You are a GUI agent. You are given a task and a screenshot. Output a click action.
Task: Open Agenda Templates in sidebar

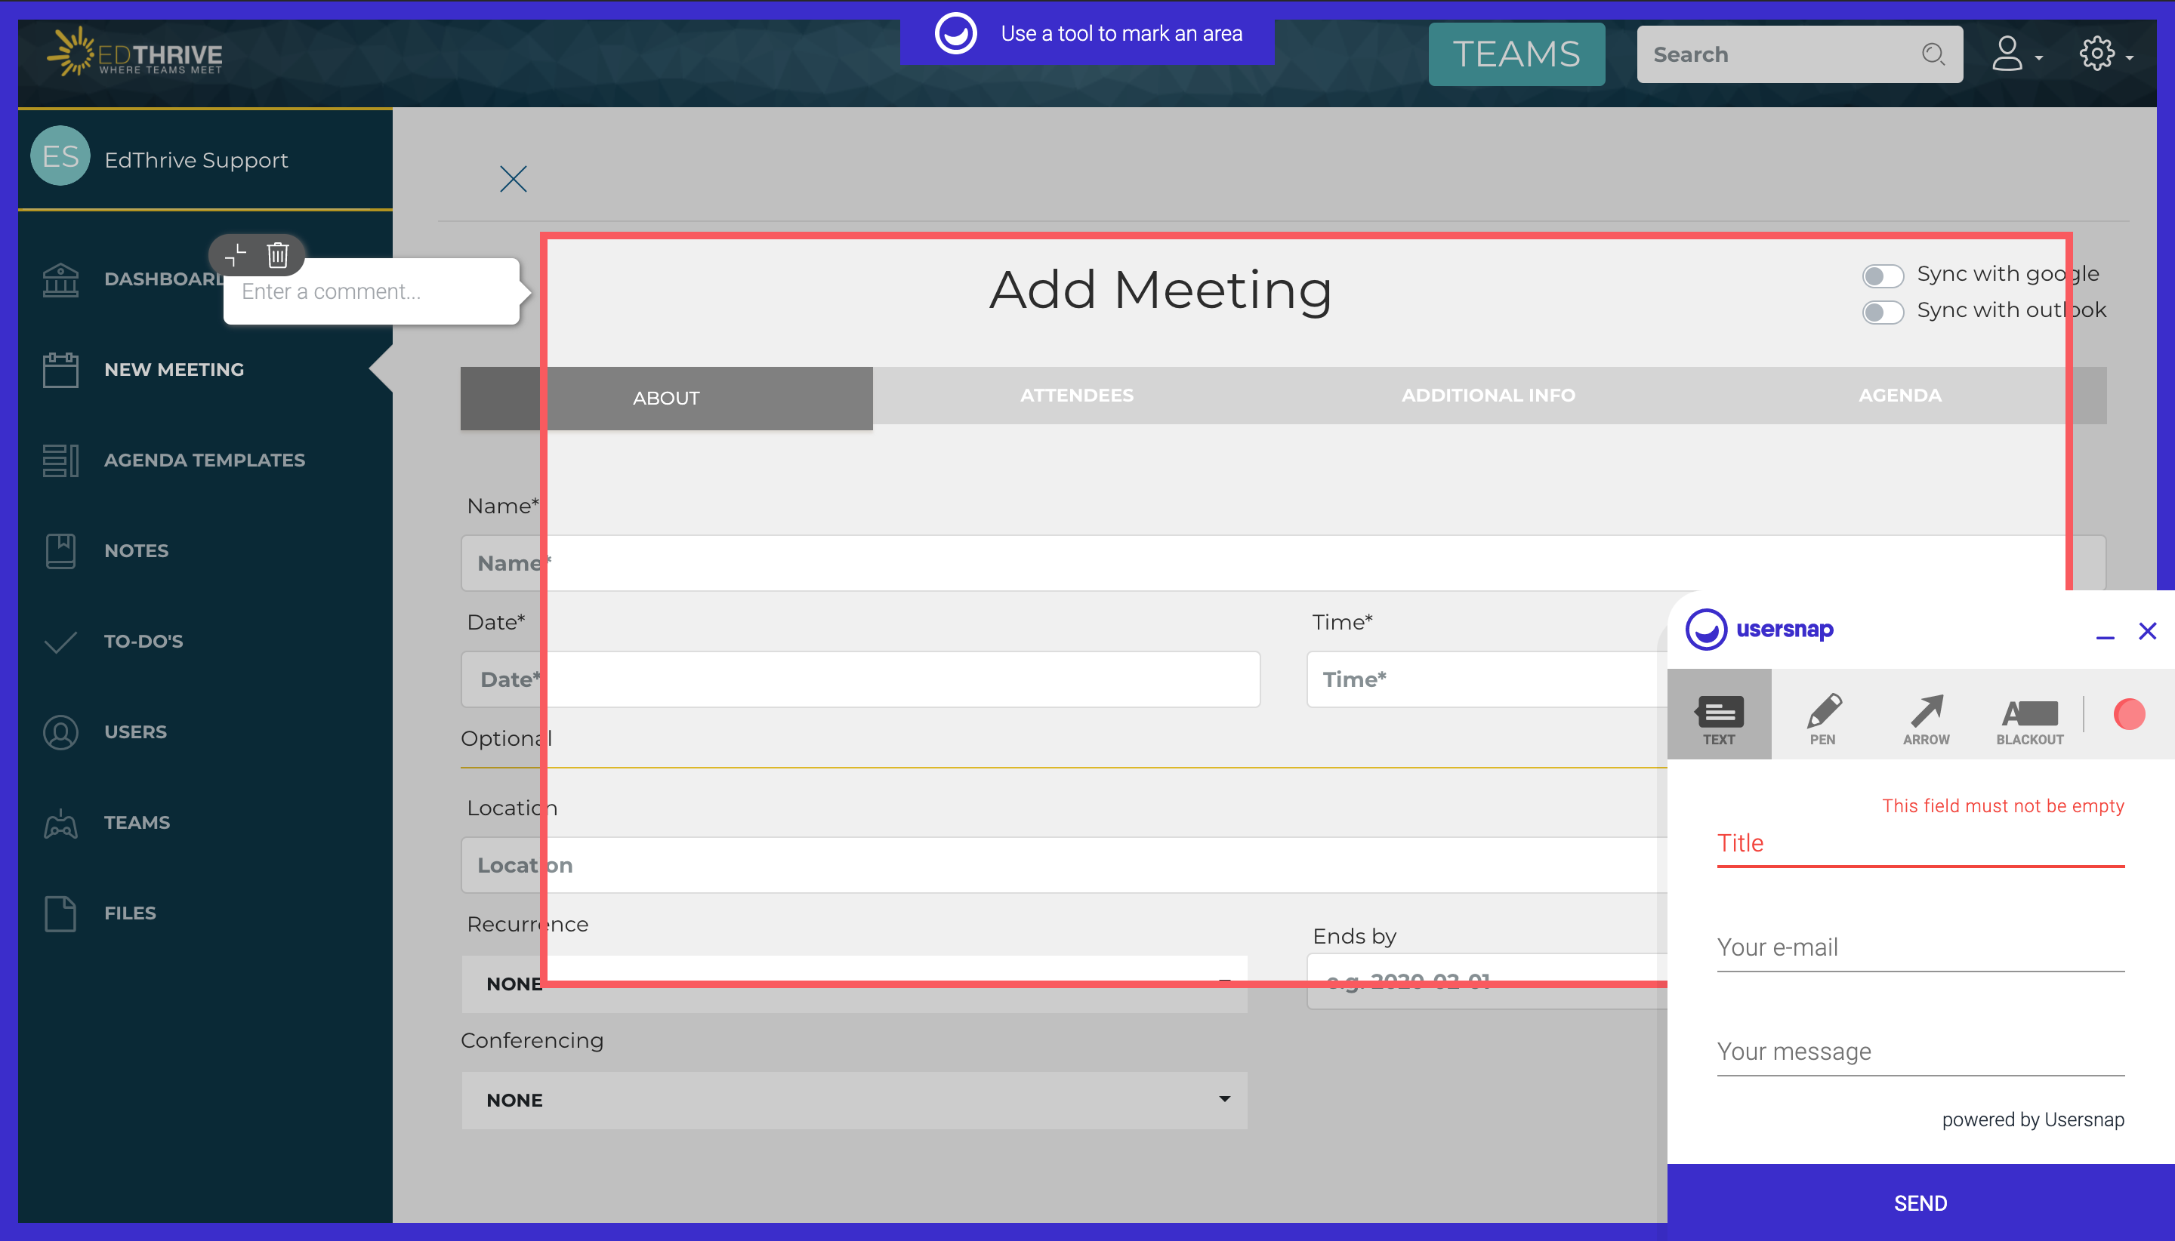click(205, 460)
